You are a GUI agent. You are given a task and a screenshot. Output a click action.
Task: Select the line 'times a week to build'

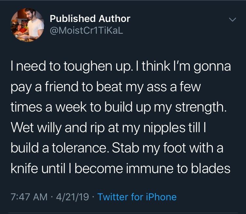(x=119, y=108)
